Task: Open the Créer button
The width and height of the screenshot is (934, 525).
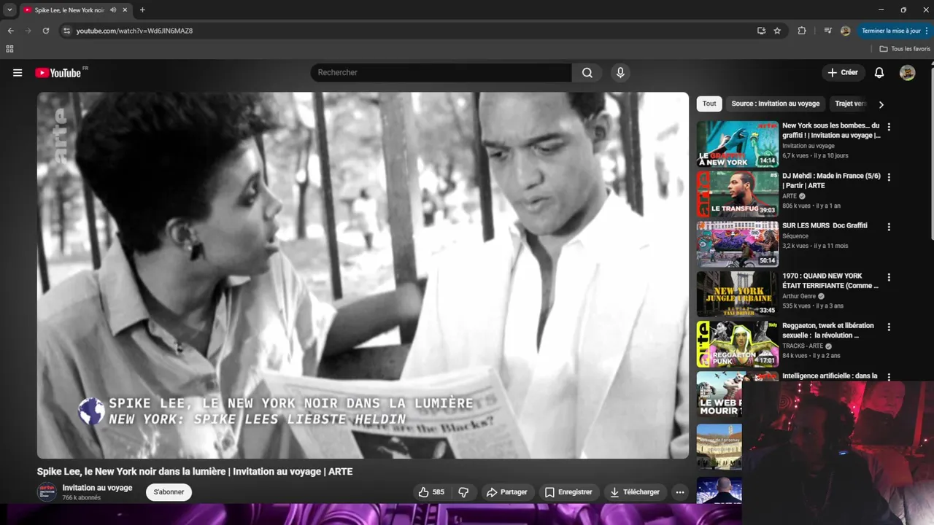Action: (843, 73)
